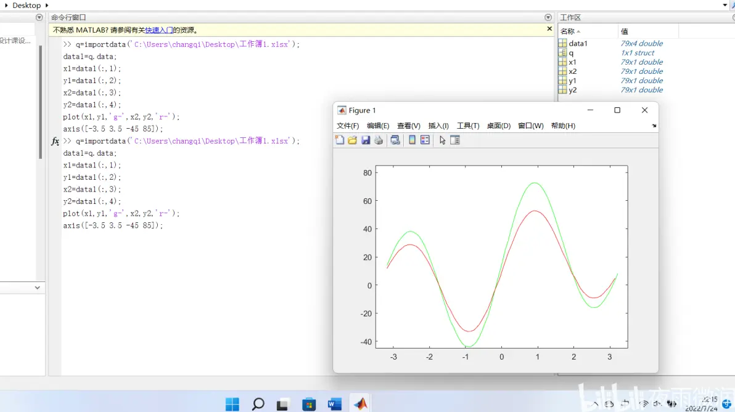Open Windows Start menu
Viewport: 735px width, 412px height.
click(x=232, y=403)
